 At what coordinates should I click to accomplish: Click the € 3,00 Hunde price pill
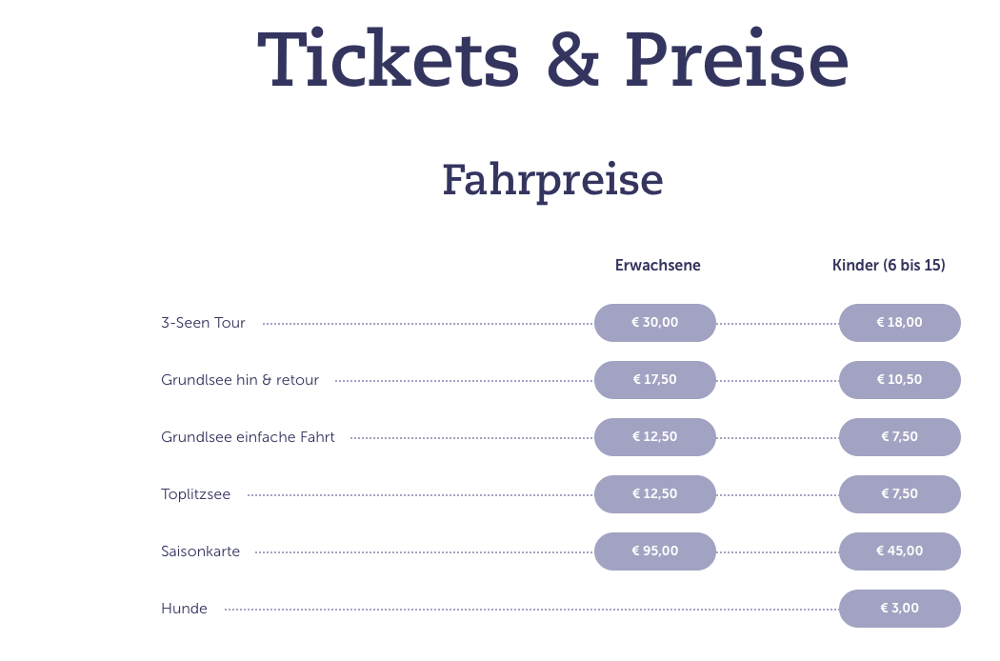[900, 609]
